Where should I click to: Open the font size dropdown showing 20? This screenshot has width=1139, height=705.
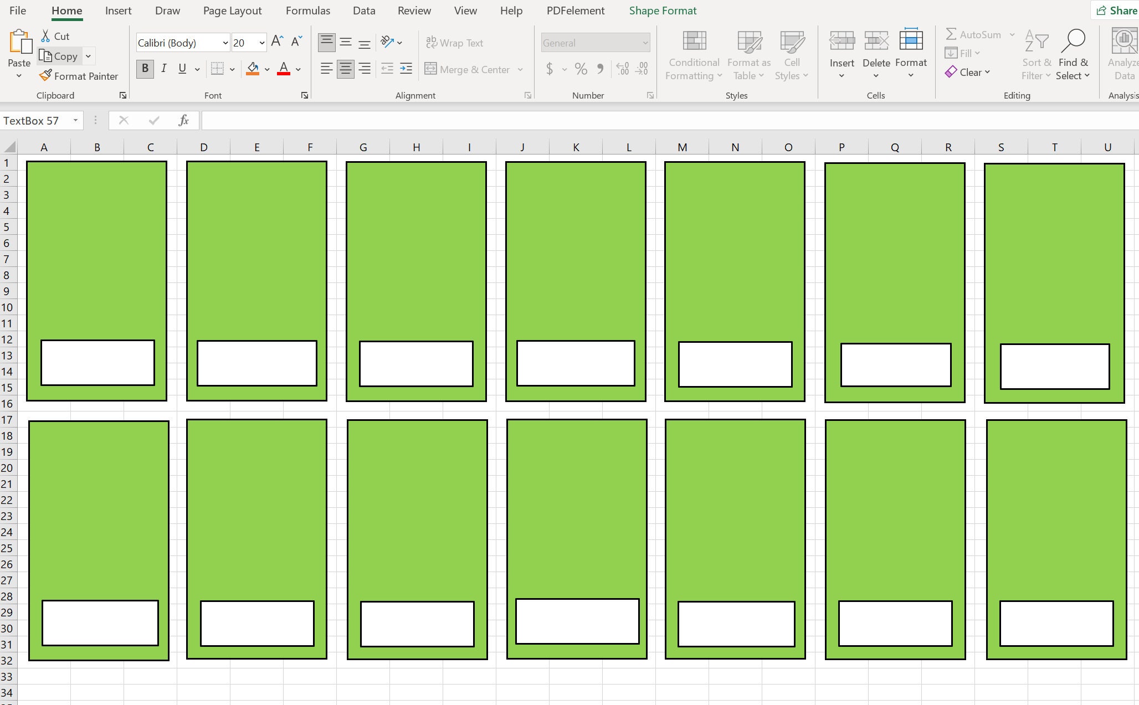[x=262, y=43]
